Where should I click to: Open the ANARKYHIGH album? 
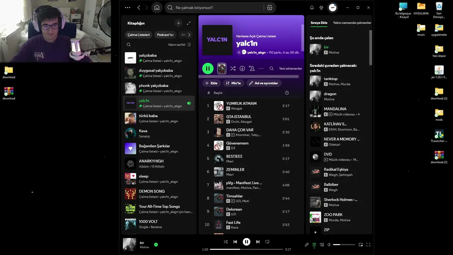pos(159,164)
